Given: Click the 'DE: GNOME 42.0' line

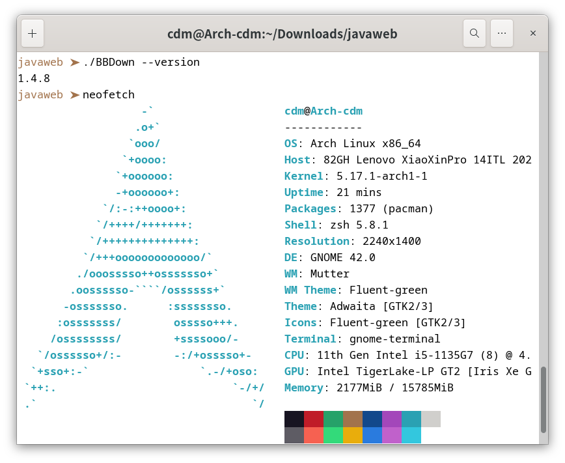Looking at the screenshot, I should (x=330, y=257).
